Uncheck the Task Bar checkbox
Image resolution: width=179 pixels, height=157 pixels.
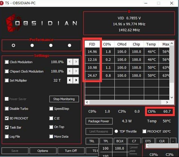(7, 127)
